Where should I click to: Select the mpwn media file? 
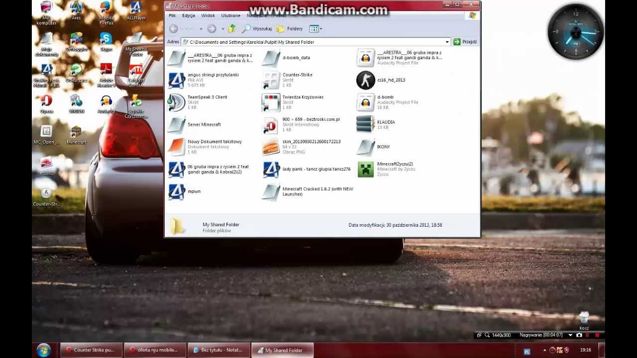[185, 191]
